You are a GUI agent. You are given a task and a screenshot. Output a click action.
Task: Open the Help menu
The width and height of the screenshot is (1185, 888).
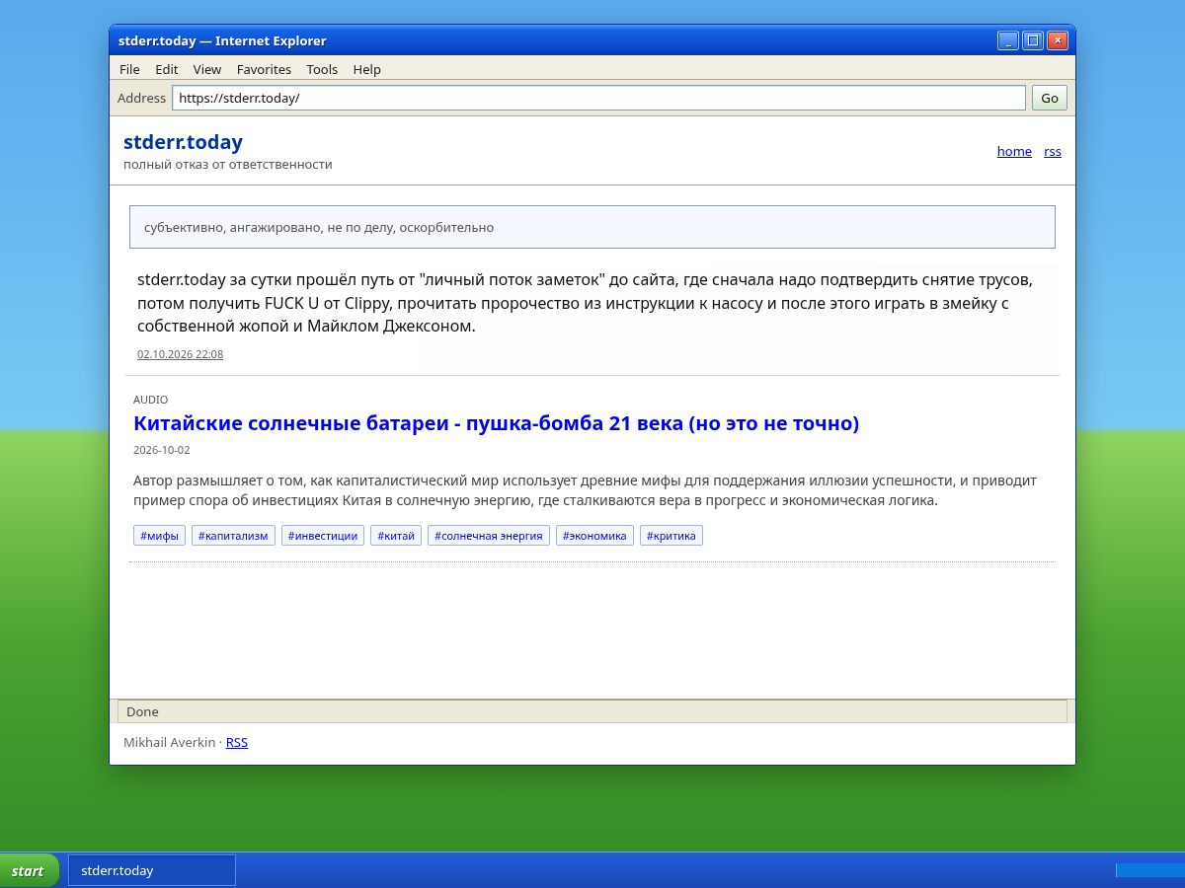(366, 69)
